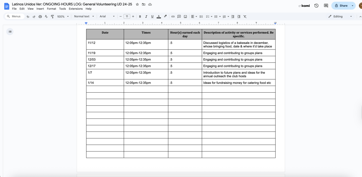Viewport: 362px width, 177px height.
Task: Open the Edit menu
Action: coord(22,9)
